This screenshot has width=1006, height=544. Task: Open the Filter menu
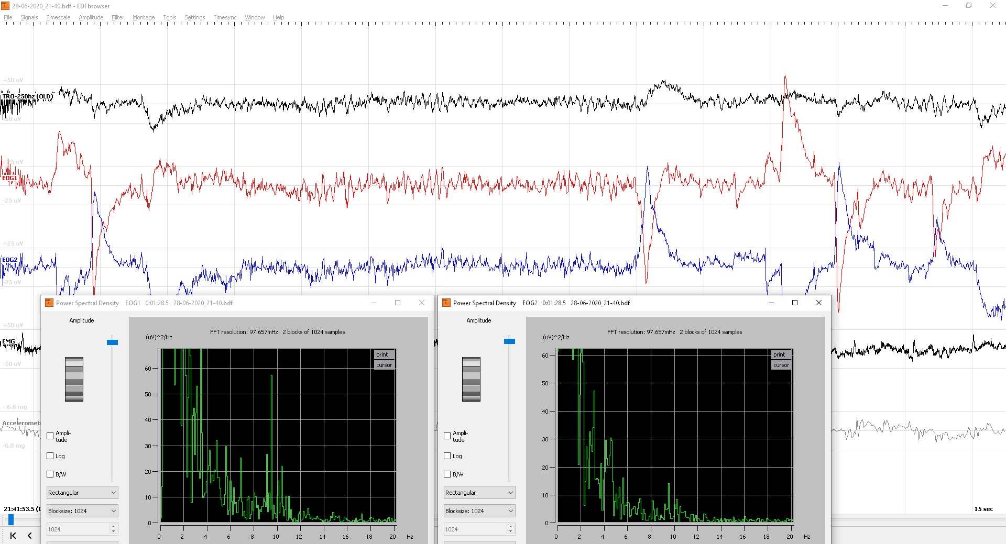118,17
